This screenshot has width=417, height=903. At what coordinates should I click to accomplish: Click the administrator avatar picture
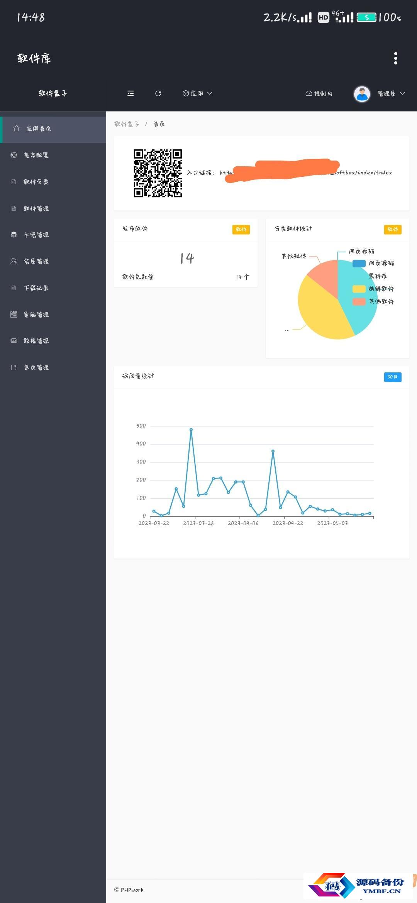(x=362, y=93)
